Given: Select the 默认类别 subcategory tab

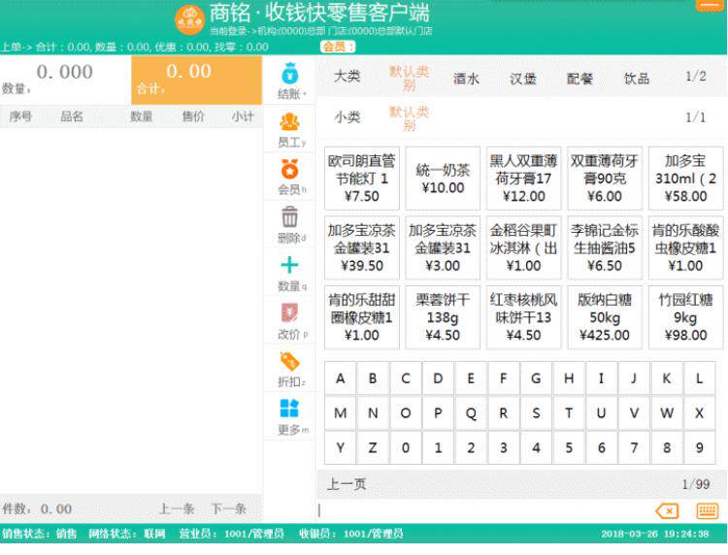Looking at the screenshot, I should click(x=409, y=118).
